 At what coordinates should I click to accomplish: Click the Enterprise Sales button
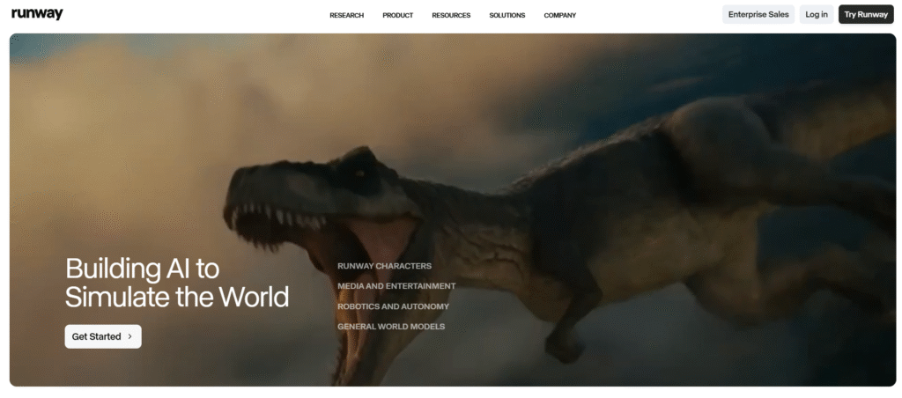coord(758,14)
